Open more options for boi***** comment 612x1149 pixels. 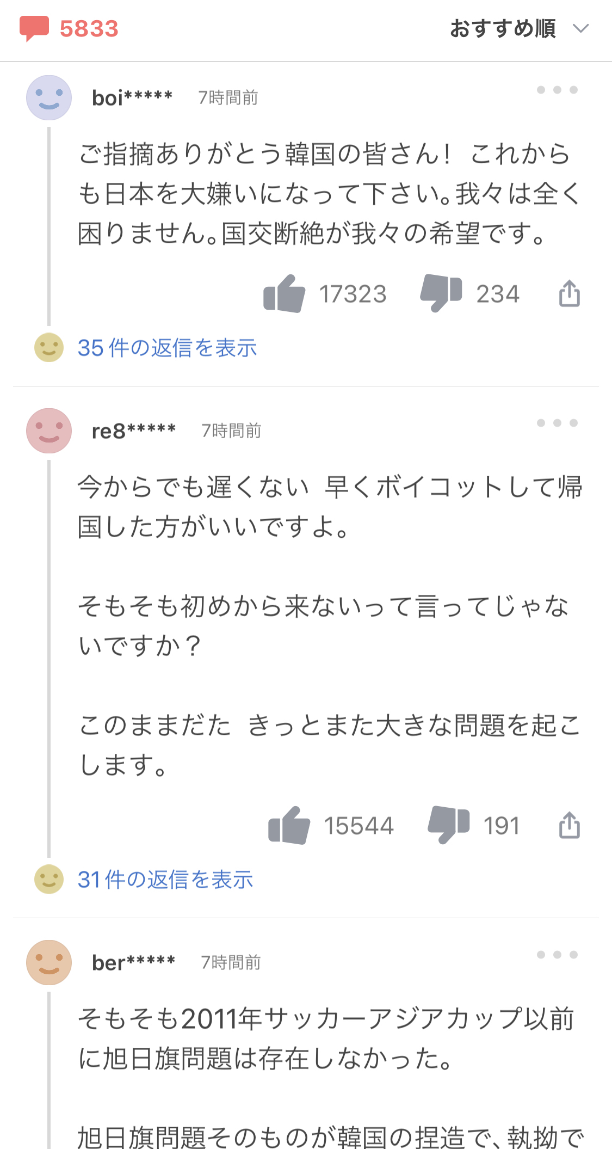point(557,90)
